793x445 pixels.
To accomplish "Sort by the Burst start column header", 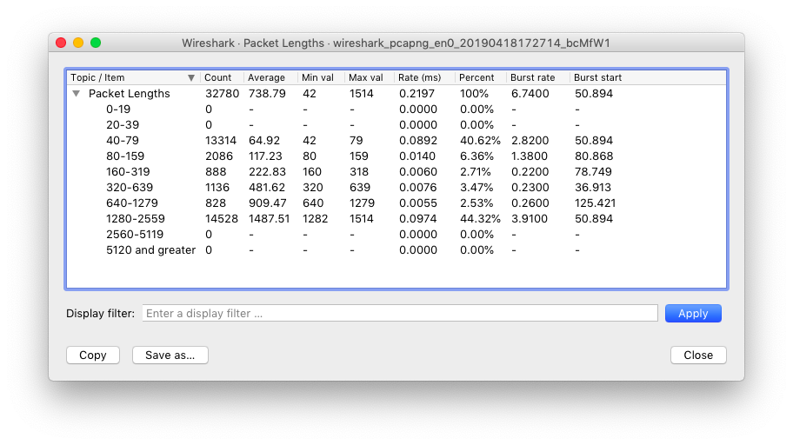I will (648, 77).
